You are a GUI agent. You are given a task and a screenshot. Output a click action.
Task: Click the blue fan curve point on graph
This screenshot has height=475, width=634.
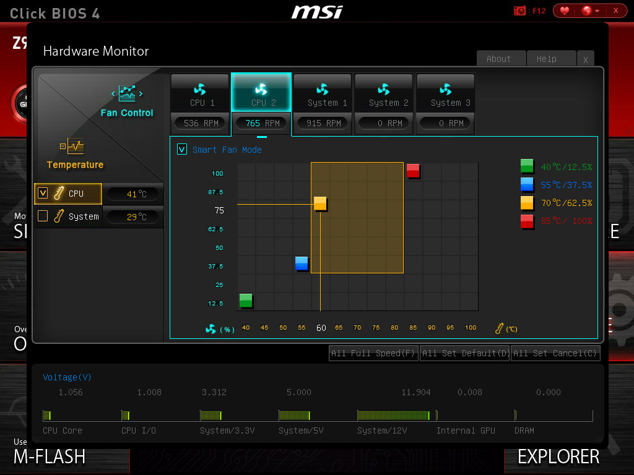[x=302, y=263]
